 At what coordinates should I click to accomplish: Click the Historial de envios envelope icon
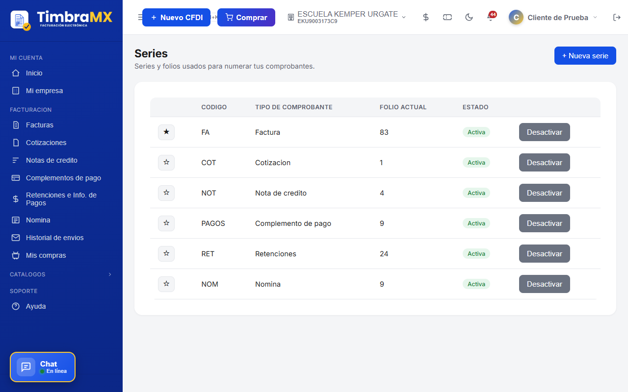point(16,238)
